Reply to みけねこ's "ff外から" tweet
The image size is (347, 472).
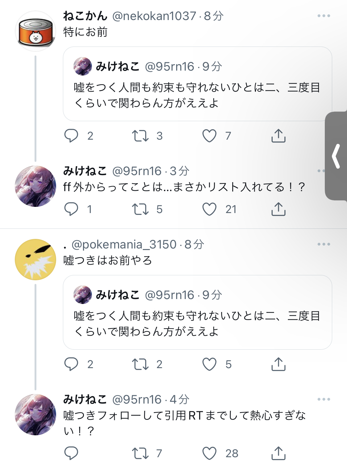(x=71, y=209)
